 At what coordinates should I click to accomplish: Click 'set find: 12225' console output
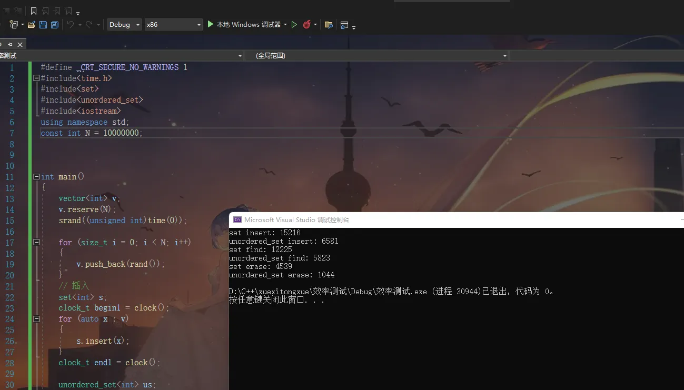(x=261, y=249)
